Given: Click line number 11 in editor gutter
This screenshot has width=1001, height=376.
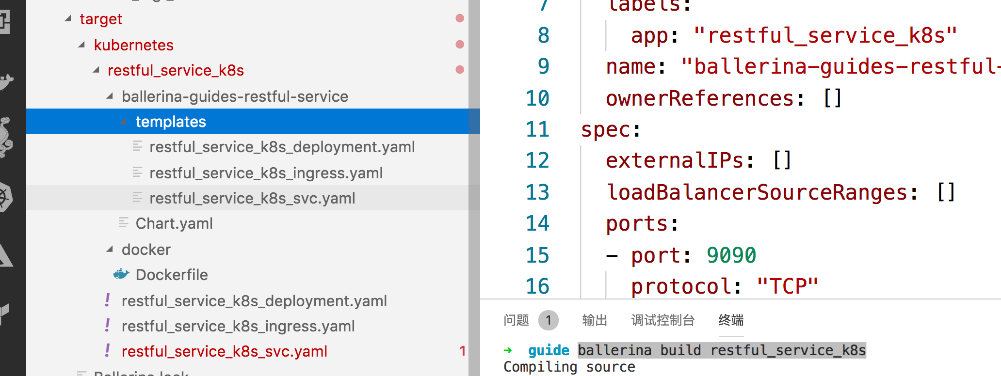Looking at the screenshot, I should pyautogui.click(x=537, y=129).
